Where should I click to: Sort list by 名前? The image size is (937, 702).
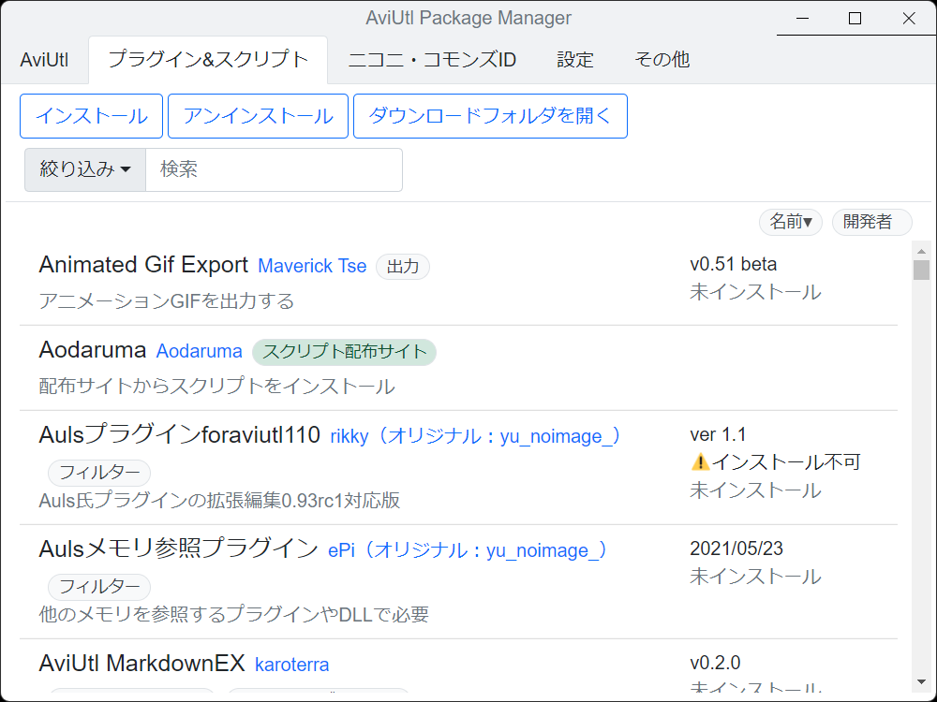(791, 222)
